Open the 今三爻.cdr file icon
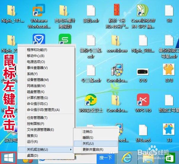Screen dimensions: 179x164 point(91,70)
